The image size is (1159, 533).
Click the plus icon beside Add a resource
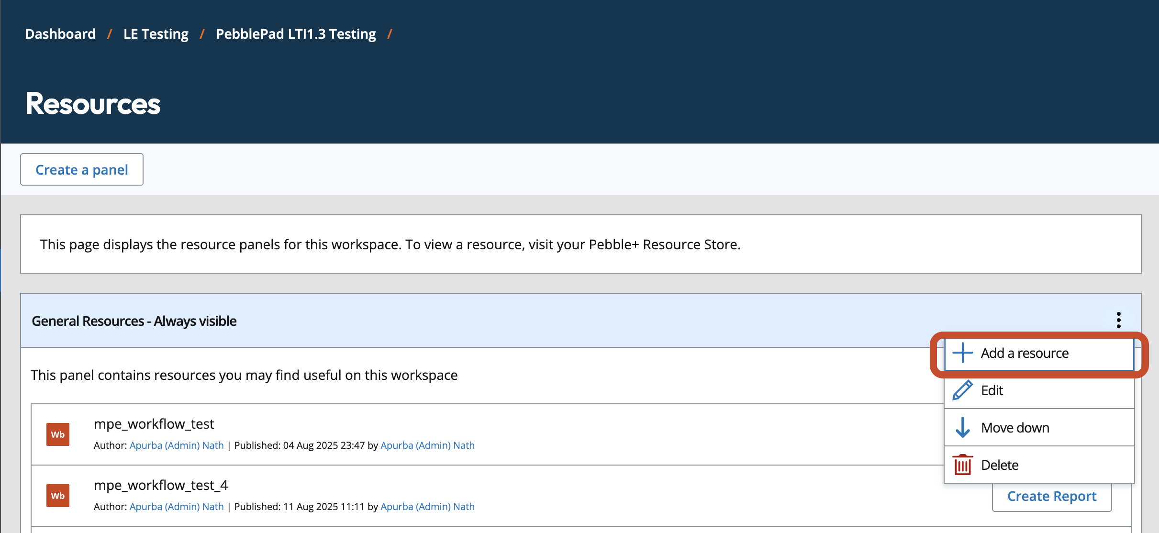pyautogui.click(x=962, y=353)
